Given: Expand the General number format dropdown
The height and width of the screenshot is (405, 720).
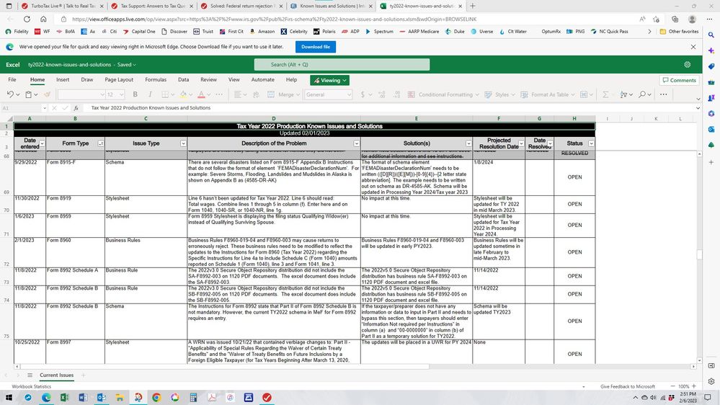Looking at the screenshot, I should [349, 94].
